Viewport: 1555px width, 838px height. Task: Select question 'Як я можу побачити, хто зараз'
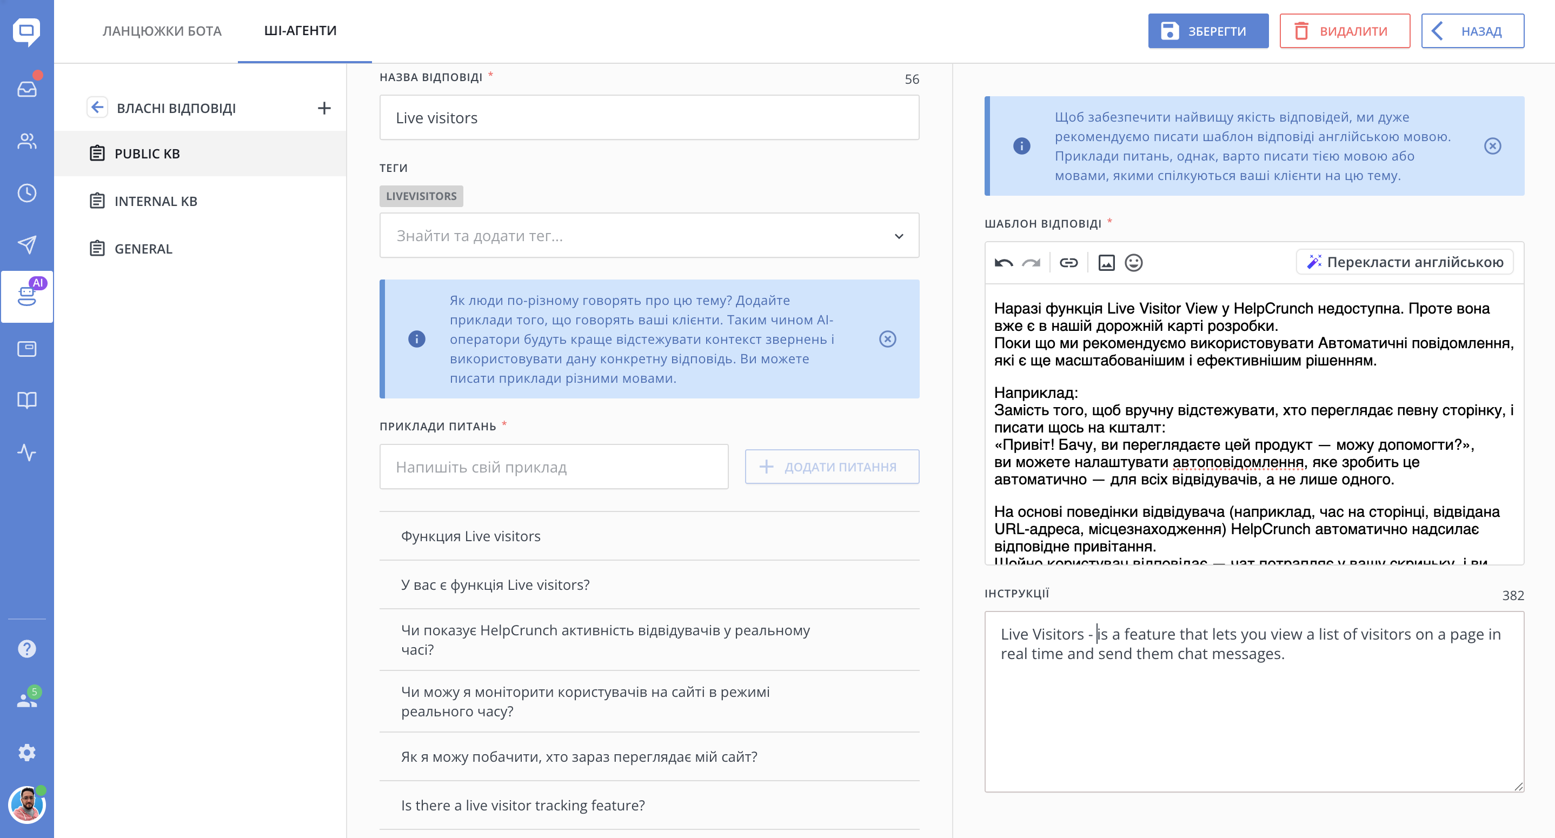pos(649,757)
